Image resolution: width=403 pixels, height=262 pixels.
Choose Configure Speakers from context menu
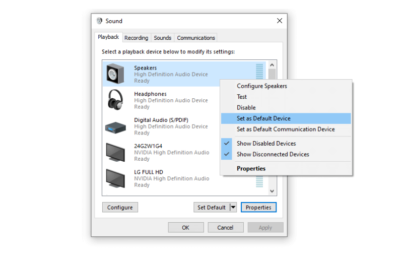click(286, 86)
